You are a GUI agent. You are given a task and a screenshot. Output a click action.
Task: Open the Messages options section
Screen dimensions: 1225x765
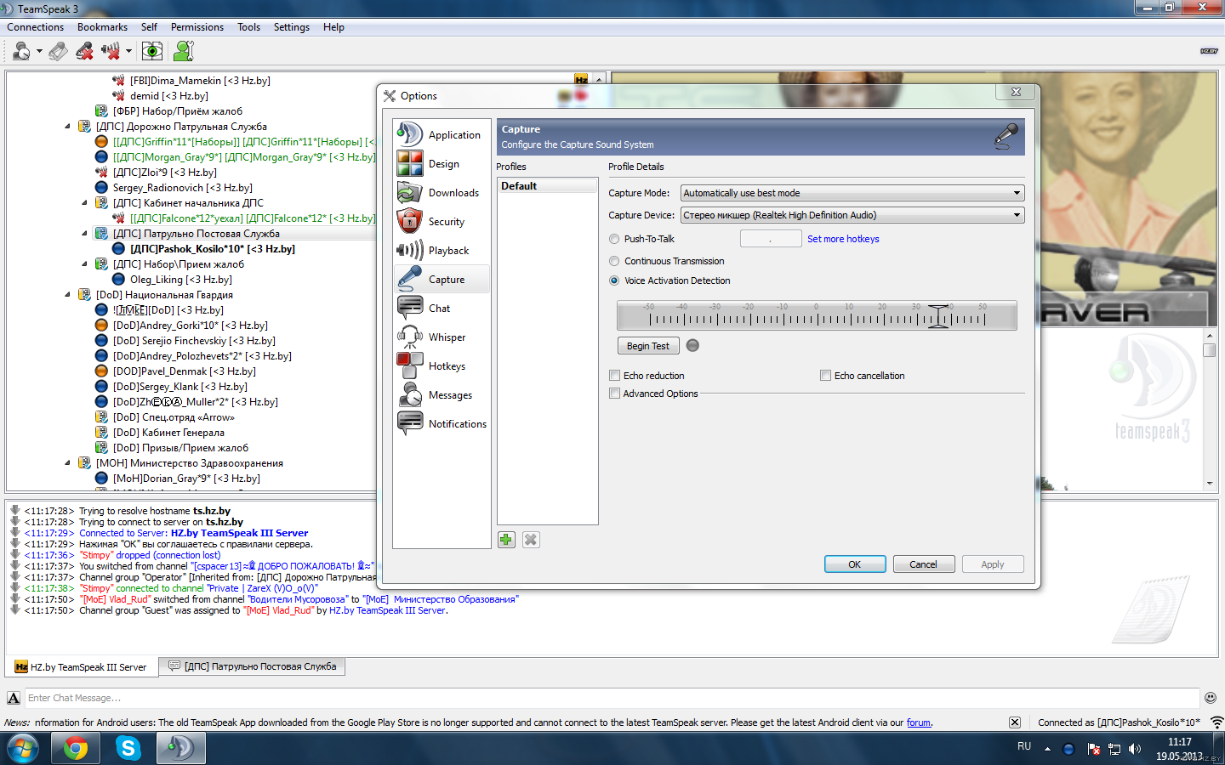(x=442, y=394)
